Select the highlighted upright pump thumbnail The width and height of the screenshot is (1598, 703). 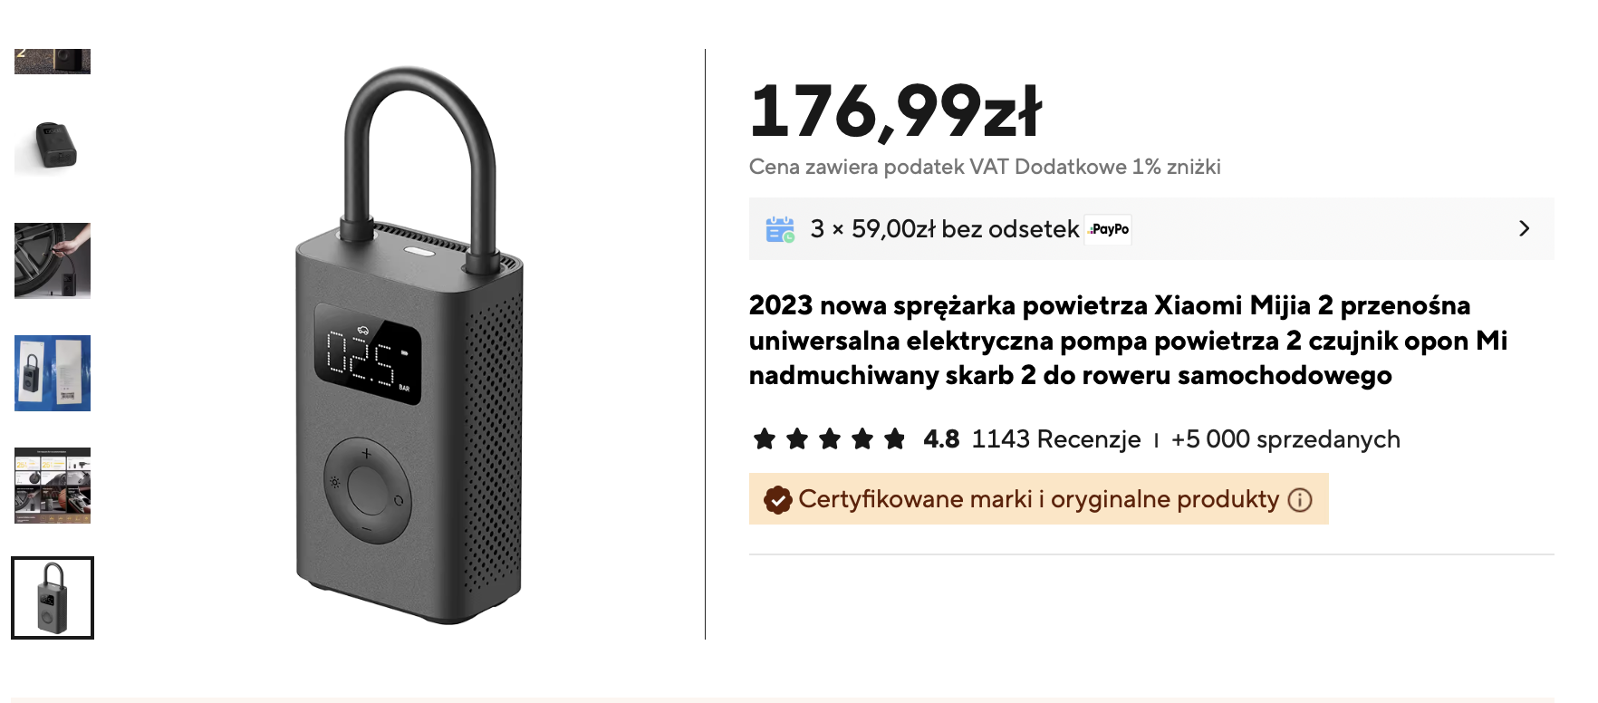click(53, 598)
